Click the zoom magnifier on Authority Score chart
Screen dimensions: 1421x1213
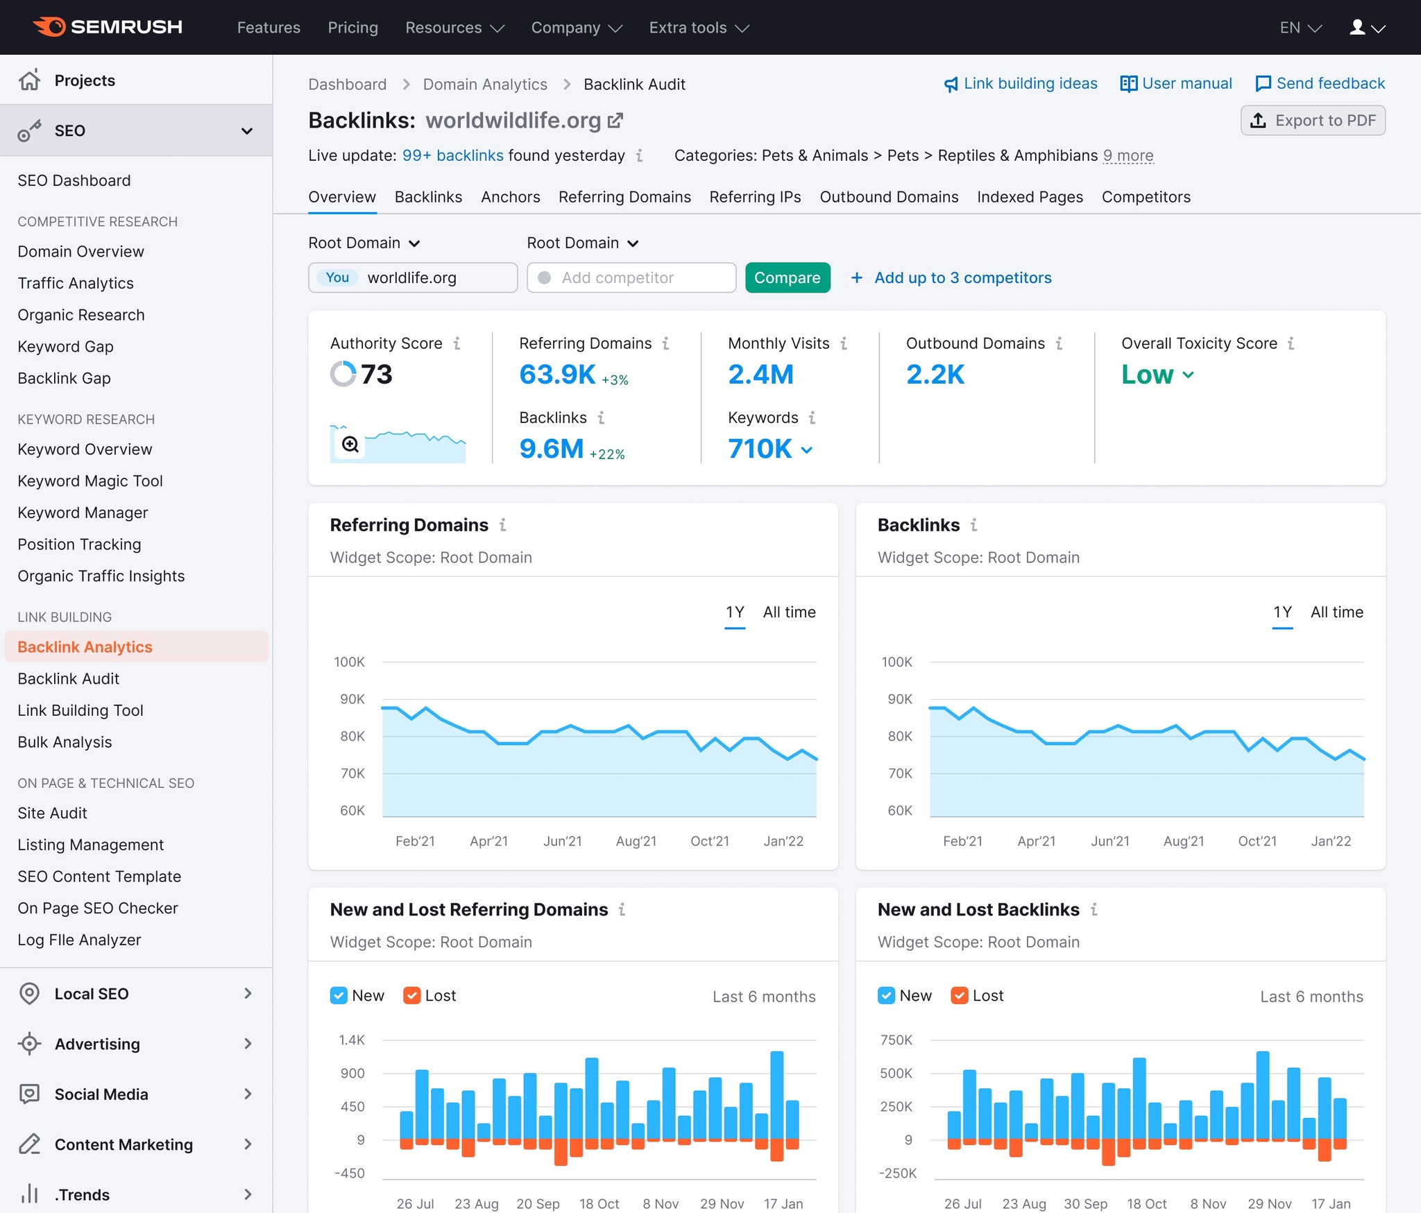350,445
